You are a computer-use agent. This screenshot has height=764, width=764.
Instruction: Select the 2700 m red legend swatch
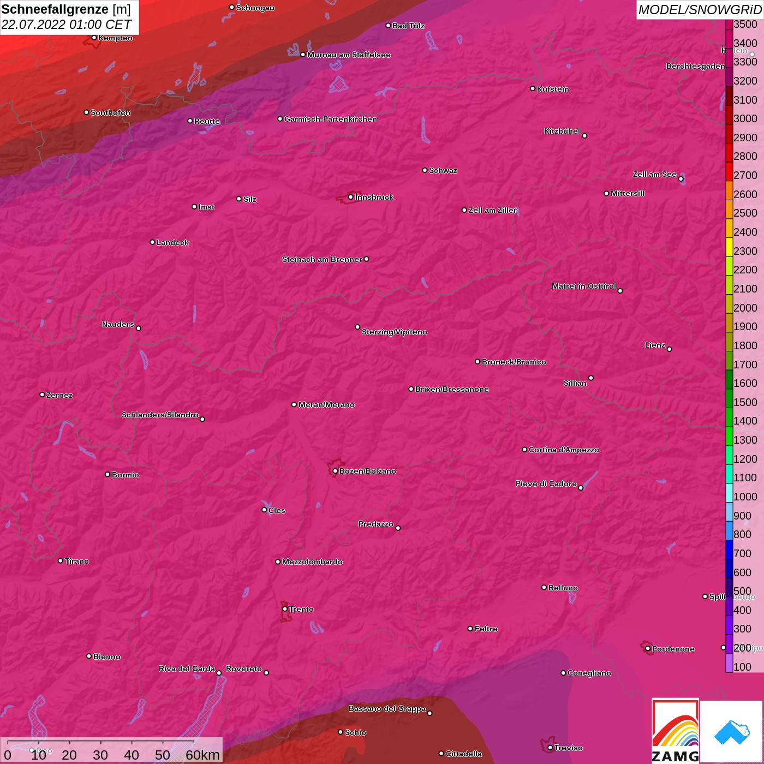[729, 171]
